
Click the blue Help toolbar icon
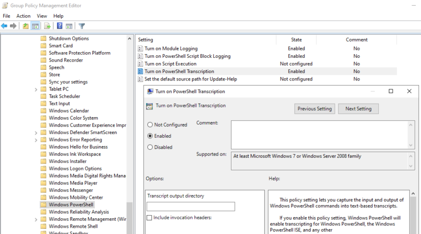coord(60,26)
